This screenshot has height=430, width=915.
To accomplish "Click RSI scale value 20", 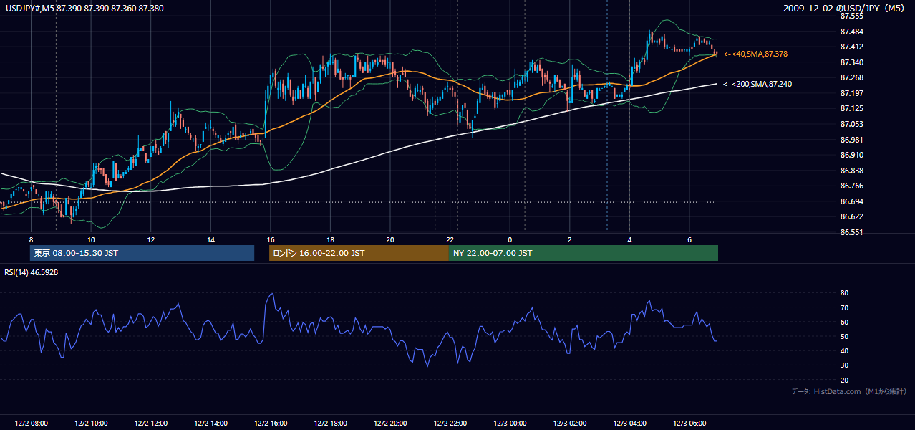I will tap(845, 380).
